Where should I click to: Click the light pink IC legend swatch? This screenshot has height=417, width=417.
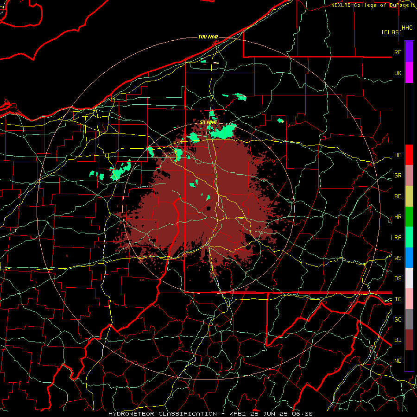click(x=409, y=299)
